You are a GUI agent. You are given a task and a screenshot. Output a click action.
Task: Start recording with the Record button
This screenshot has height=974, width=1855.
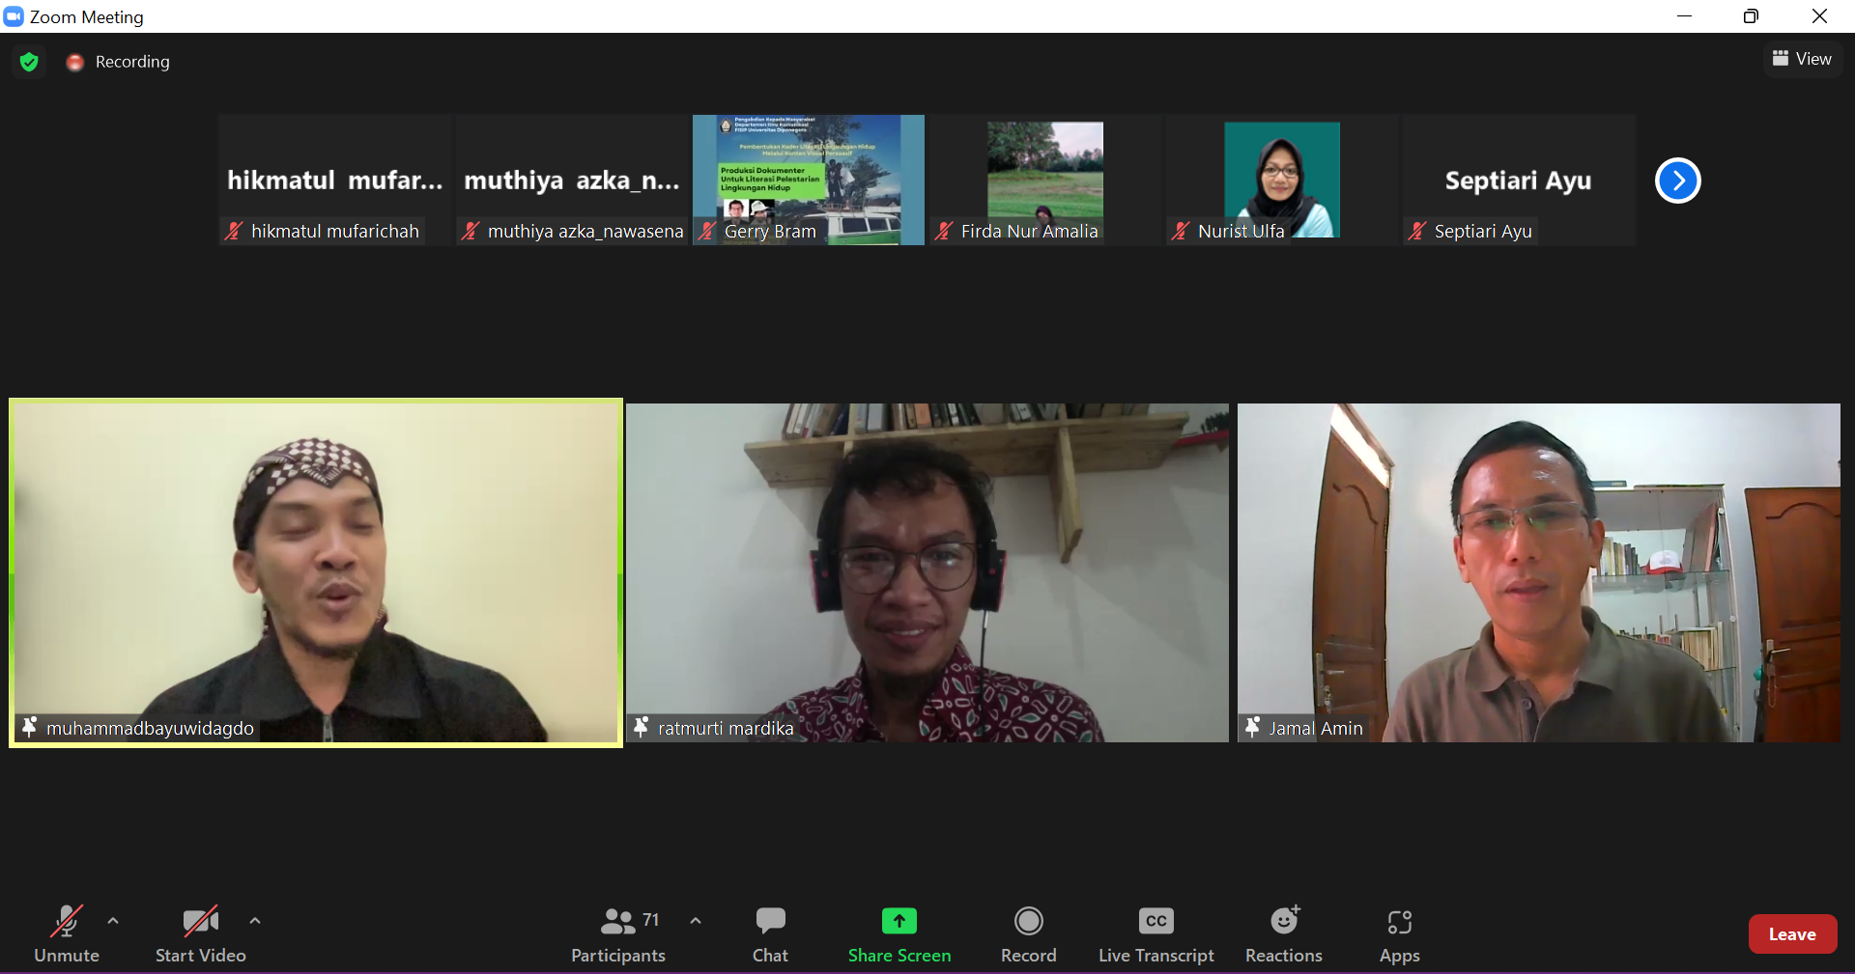pyautogui.click(x=1028, y=933)
